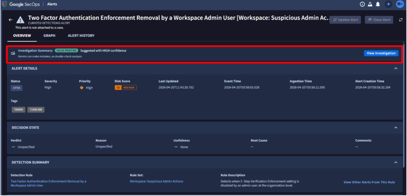The image size is (407, 196).
Task: Click the refresh icon beside Close Alert
Action: (x=401, y=20)
